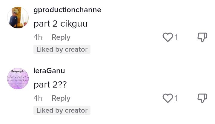The width and height of the screenshot is (215, 124).
Task: Click "part 2" text in gproductionchanne's comment
Action: [x=46, y=24]
